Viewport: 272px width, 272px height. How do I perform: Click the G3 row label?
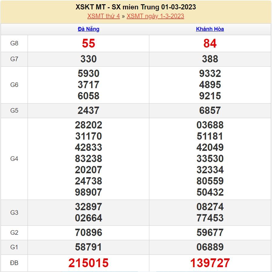point(14,213)
